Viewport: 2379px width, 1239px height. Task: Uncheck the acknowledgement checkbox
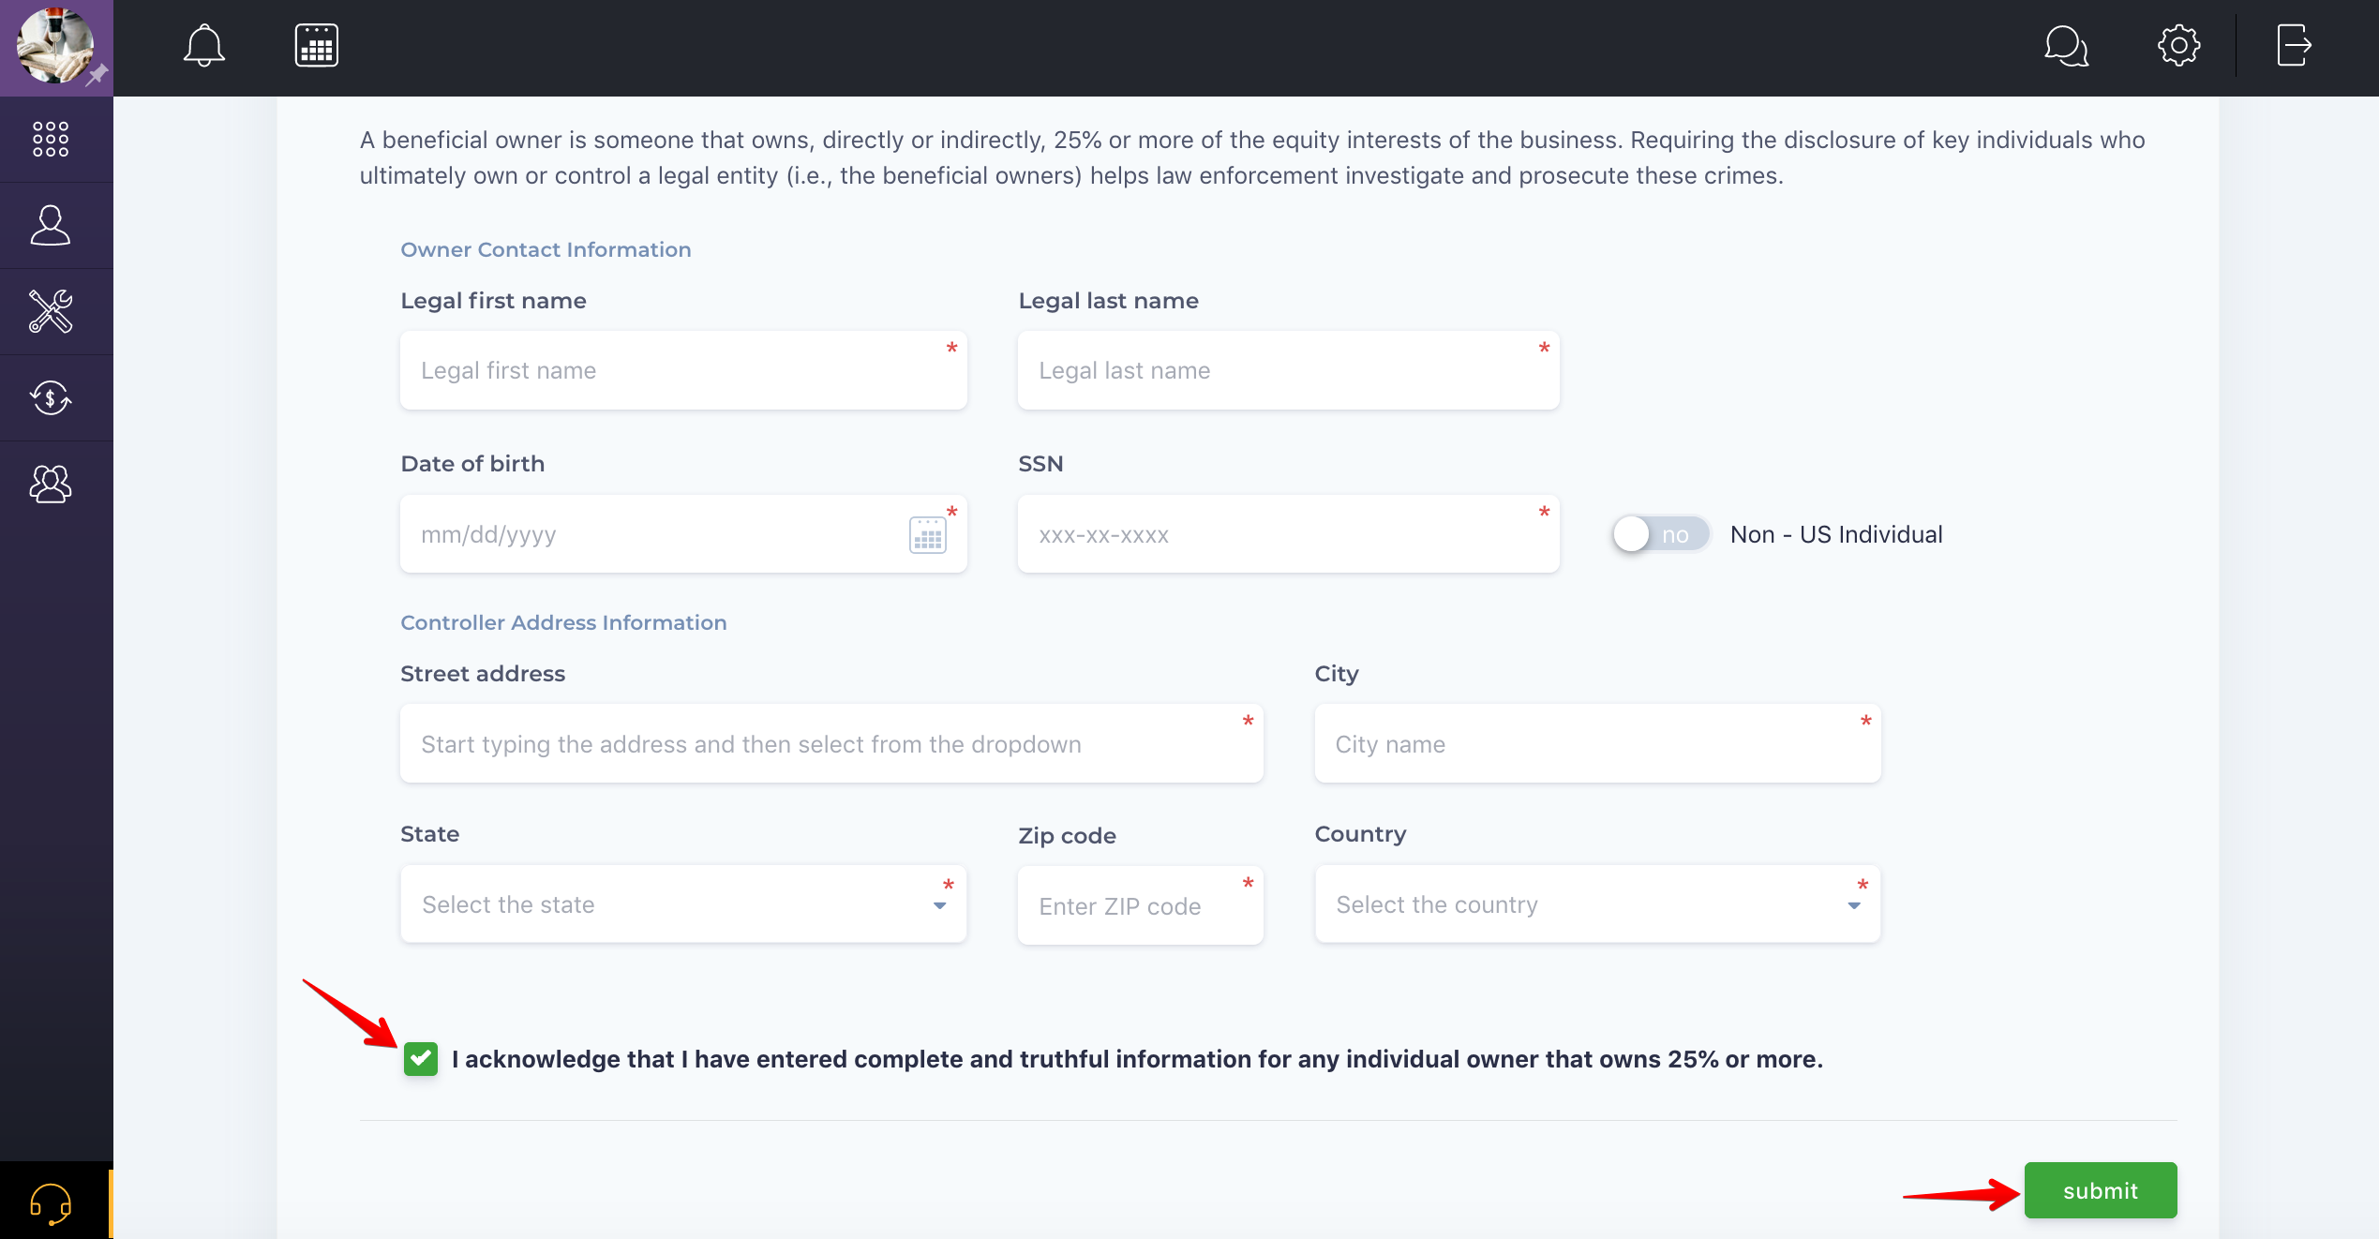pyautogui.click(x=421, y=1059)
